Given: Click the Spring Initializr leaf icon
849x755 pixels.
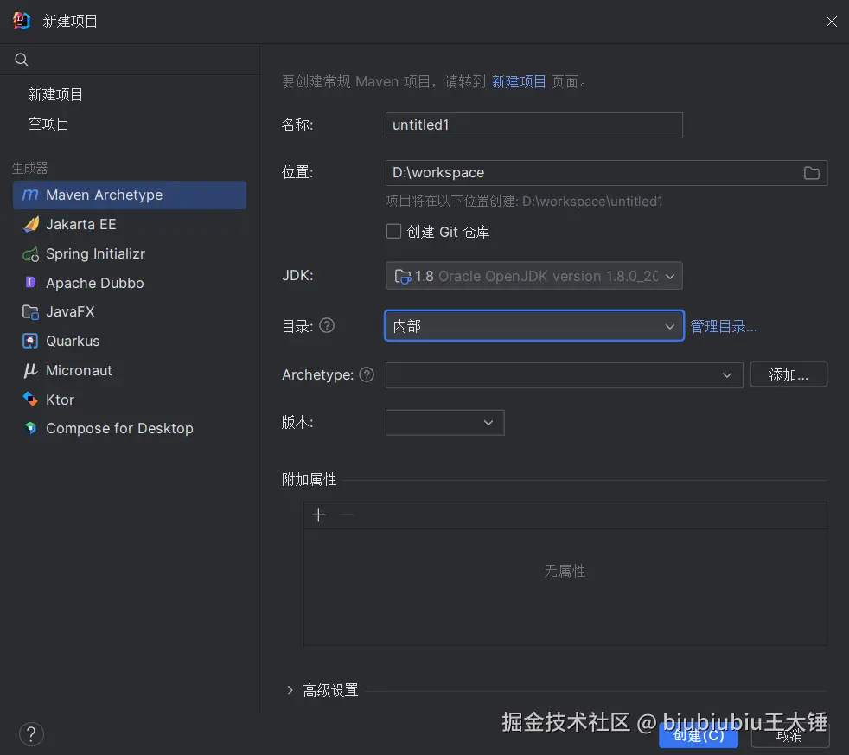Looking at the screenshot, I should 31,253.
